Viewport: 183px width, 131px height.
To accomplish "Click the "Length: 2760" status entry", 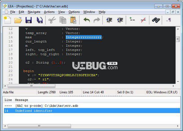I will [47, 92].
